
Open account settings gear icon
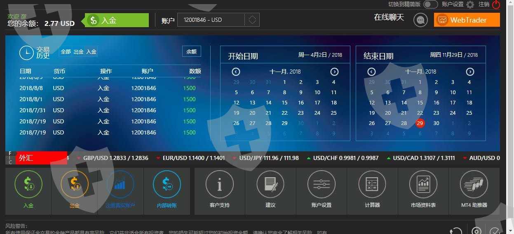(x=470, y=5)
